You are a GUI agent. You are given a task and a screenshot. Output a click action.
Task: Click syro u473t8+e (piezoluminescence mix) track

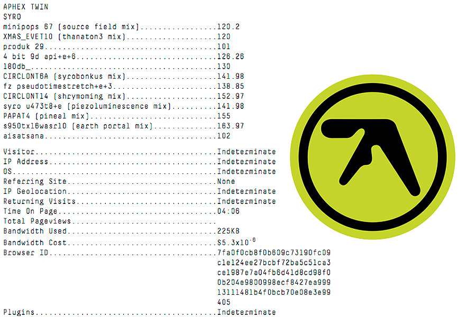pos(88,106)
